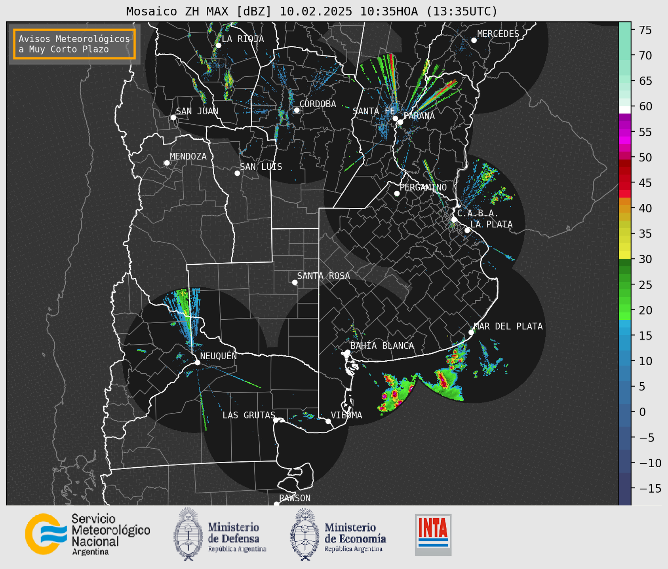Click the mint 70 dBZ color band

click(625, 55)
